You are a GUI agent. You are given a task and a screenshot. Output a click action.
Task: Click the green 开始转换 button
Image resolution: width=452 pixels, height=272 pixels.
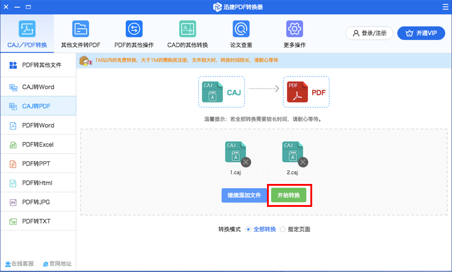(289, 195)
